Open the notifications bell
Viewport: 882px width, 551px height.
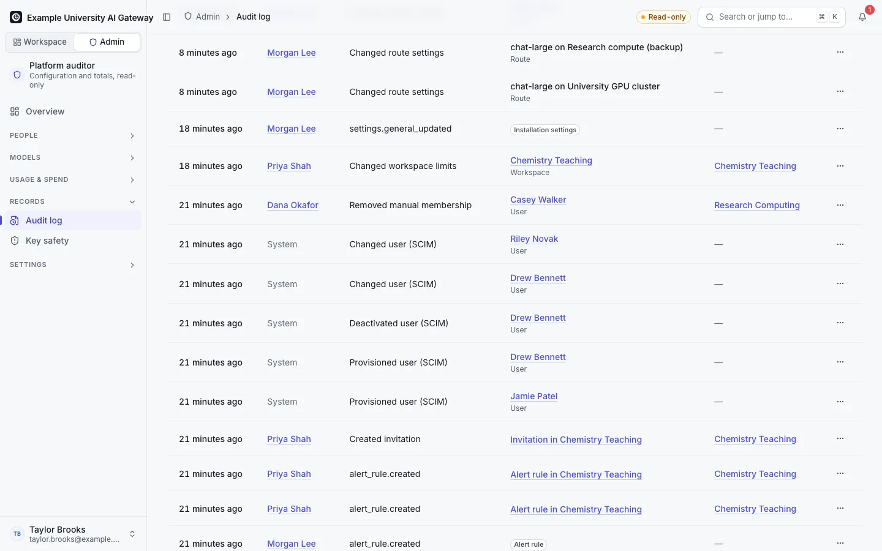tap(862, 17)
